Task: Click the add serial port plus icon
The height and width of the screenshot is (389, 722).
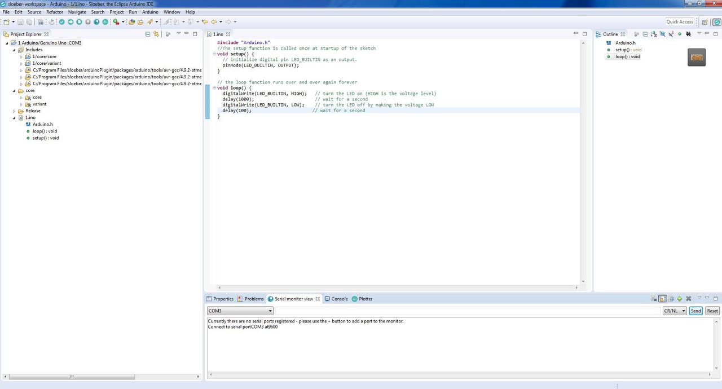Action: click(679, 299)
